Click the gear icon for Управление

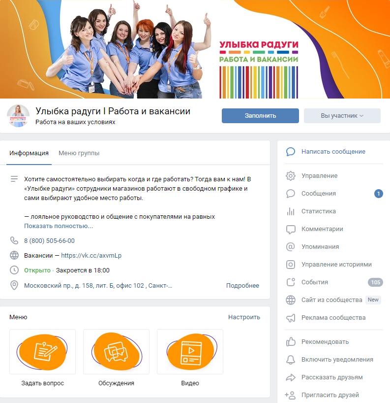tap(291, 176)
